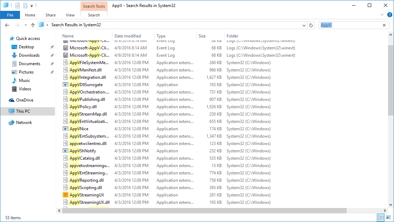Switch to the Share ribbon tab
This screenshot has width=394, height=222.
[x=50, y=15]
